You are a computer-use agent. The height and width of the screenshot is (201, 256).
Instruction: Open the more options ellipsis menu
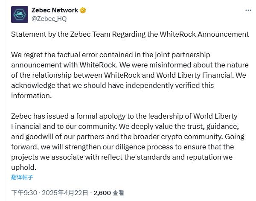(248, 10)
